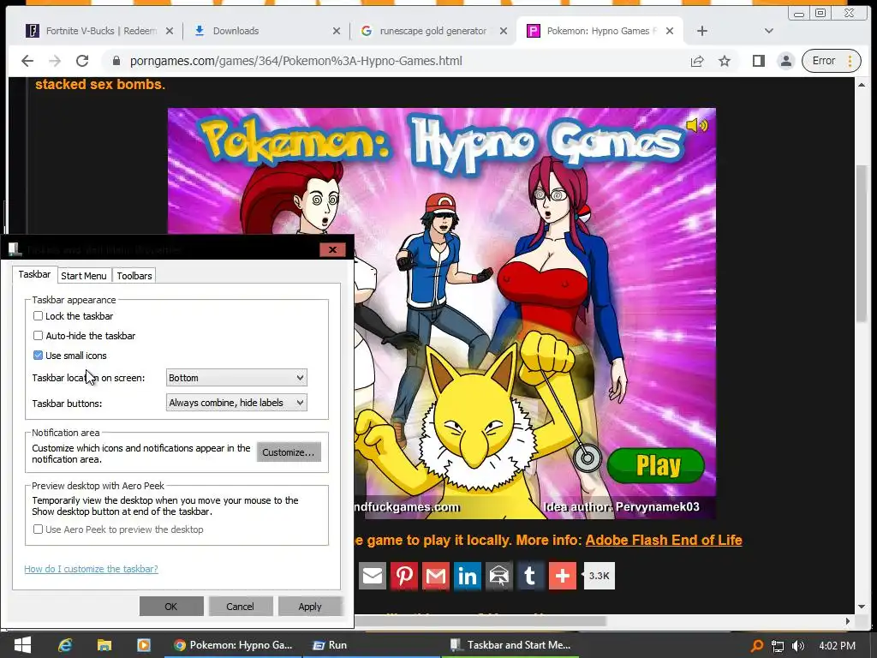Reload the current page
Image resolution: width=877 pixels, height=658 pixels.
tap(82, 61)
